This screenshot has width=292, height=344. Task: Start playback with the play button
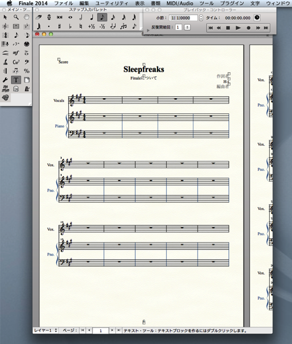238,28
